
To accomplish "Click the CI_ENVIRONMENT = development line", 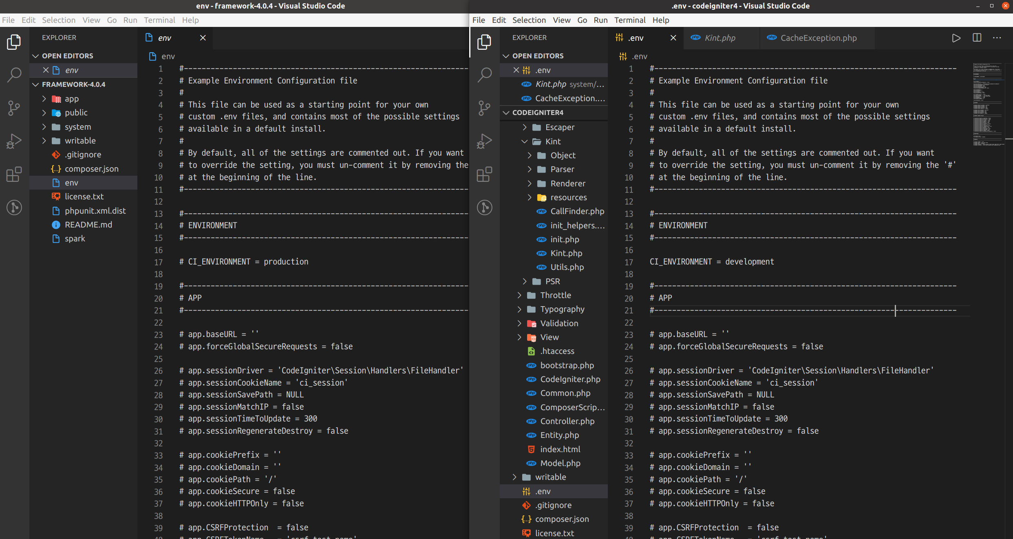I will pos(712,262).
